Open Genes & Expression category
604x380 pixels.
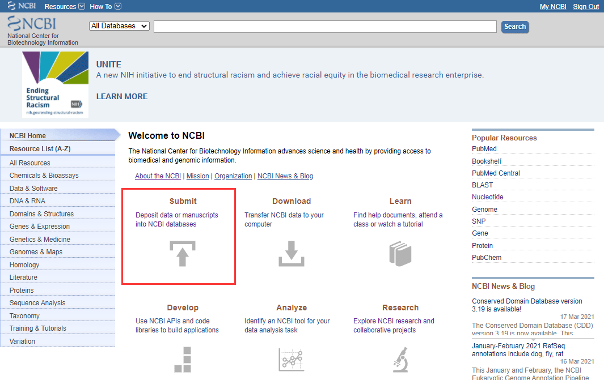pyautogui.click(x=58, y=226)
